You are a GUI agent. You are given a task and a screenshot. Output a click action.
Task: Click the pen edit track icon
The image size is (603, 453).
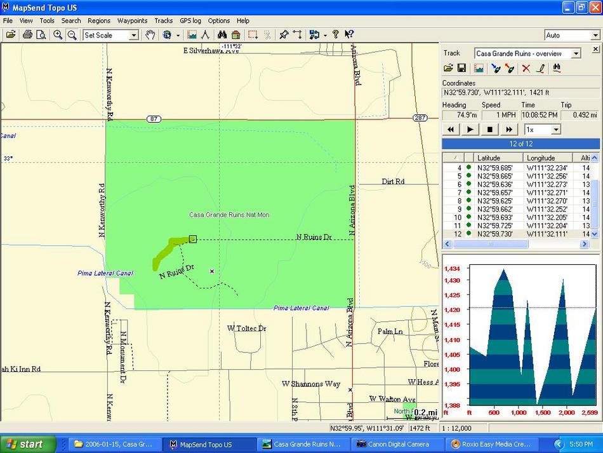(x=540, y=68)
